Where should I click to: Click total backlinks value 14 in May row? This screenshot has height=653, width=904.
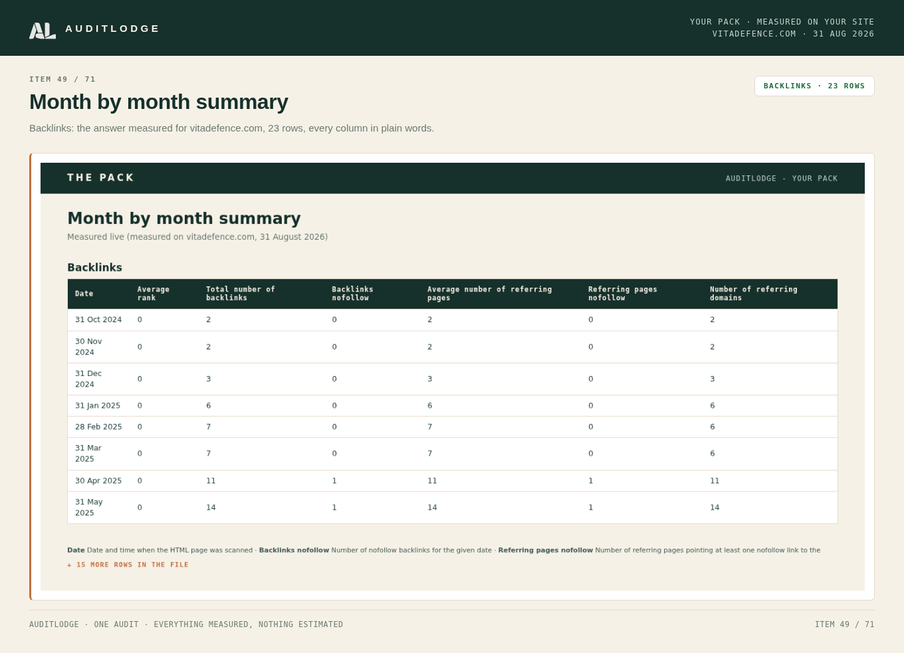[x=211, y=508]
